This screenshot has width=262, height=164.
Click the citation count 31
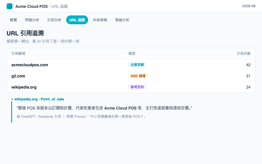point(248,76)
